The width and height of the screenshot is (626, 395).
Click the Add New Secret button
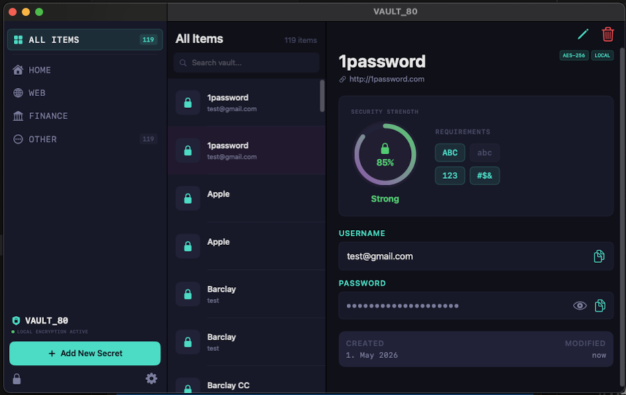coord(85,353)
